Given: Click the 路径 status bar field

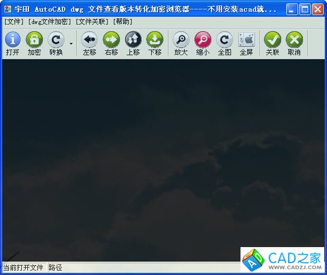Looking at the screenshot, I should coord(143,268).
